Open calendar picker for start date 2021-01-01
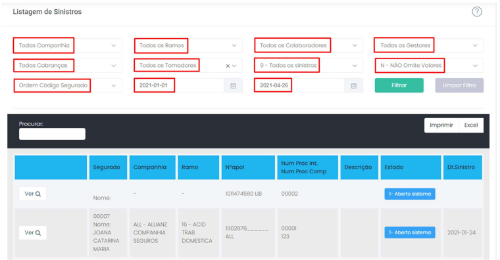The image size is (500, 260). (233, 85)
